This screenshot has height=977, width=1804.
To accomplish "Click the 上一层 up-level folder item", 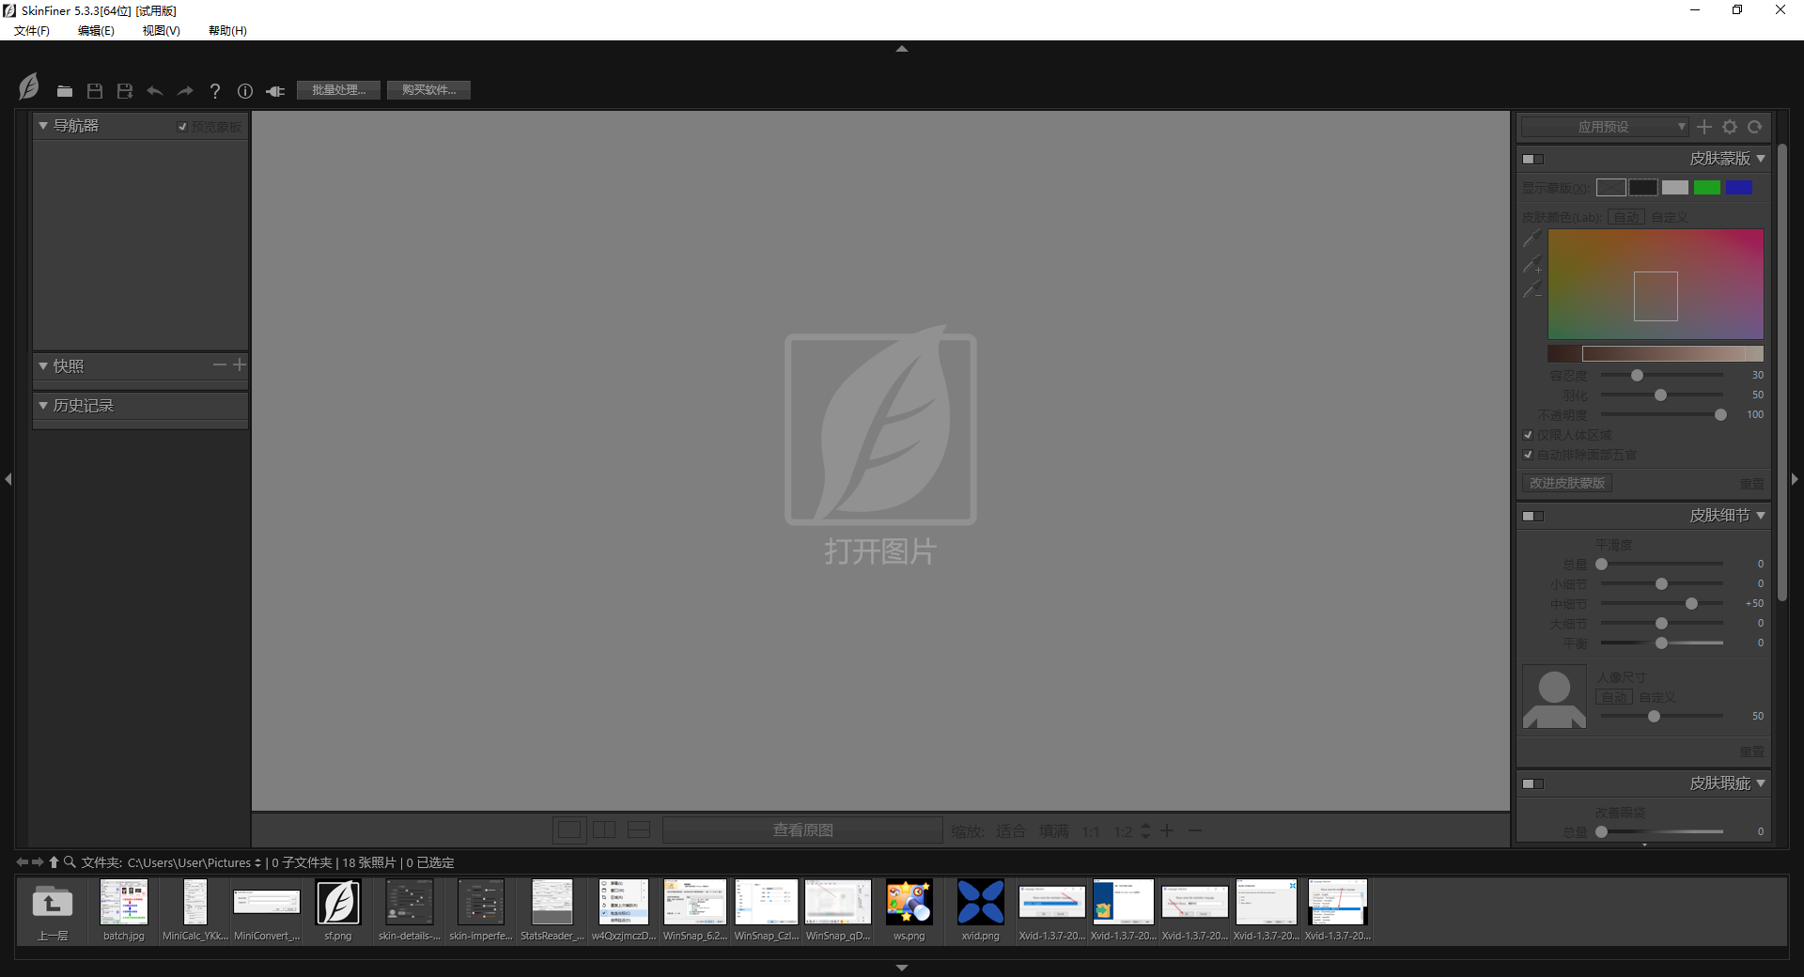I will [53, 910].
